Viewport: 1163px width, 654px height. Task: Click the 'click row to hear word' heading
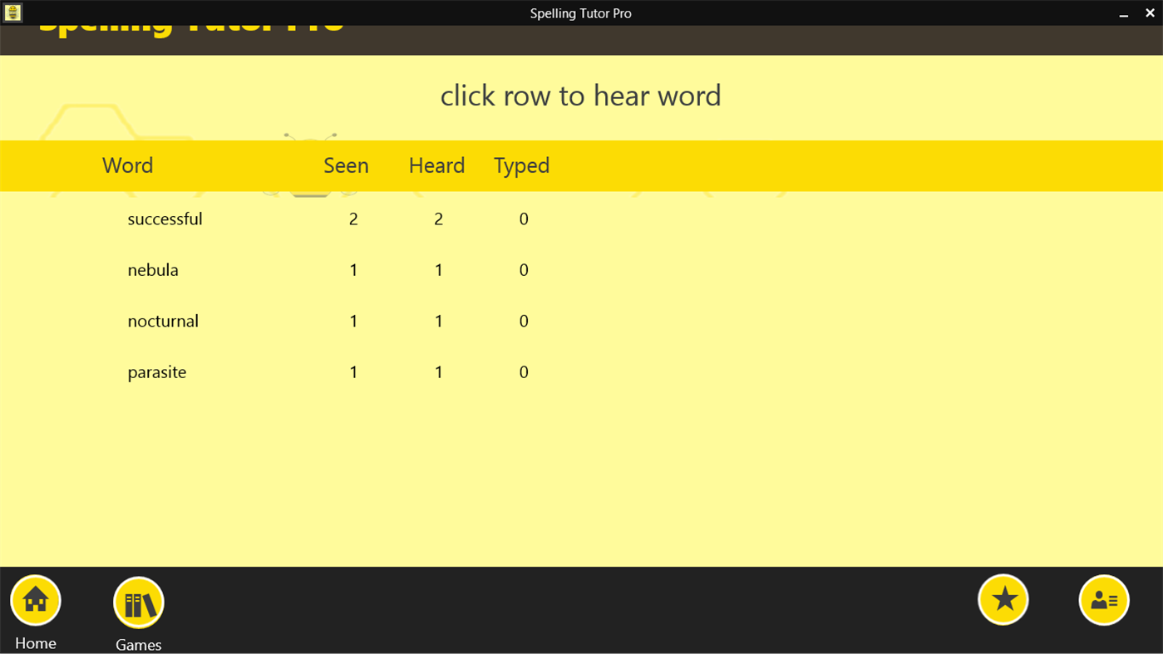click(x=580, y=95)
